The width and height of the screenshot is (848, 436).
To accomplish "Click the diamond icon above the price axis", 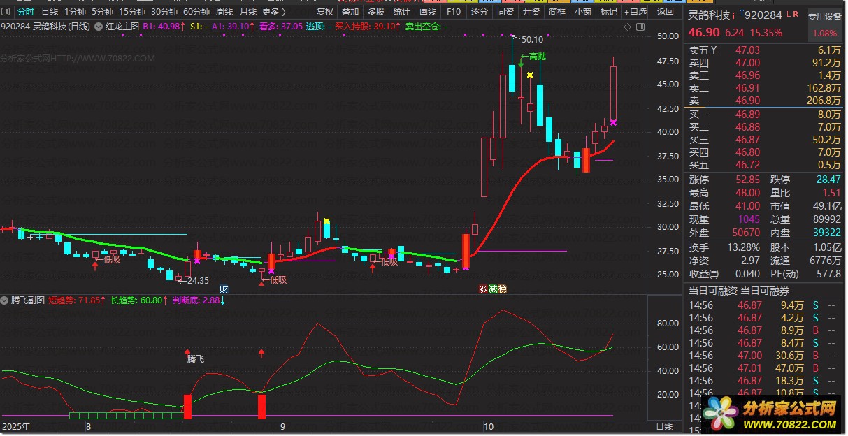I will click(626, 27).
